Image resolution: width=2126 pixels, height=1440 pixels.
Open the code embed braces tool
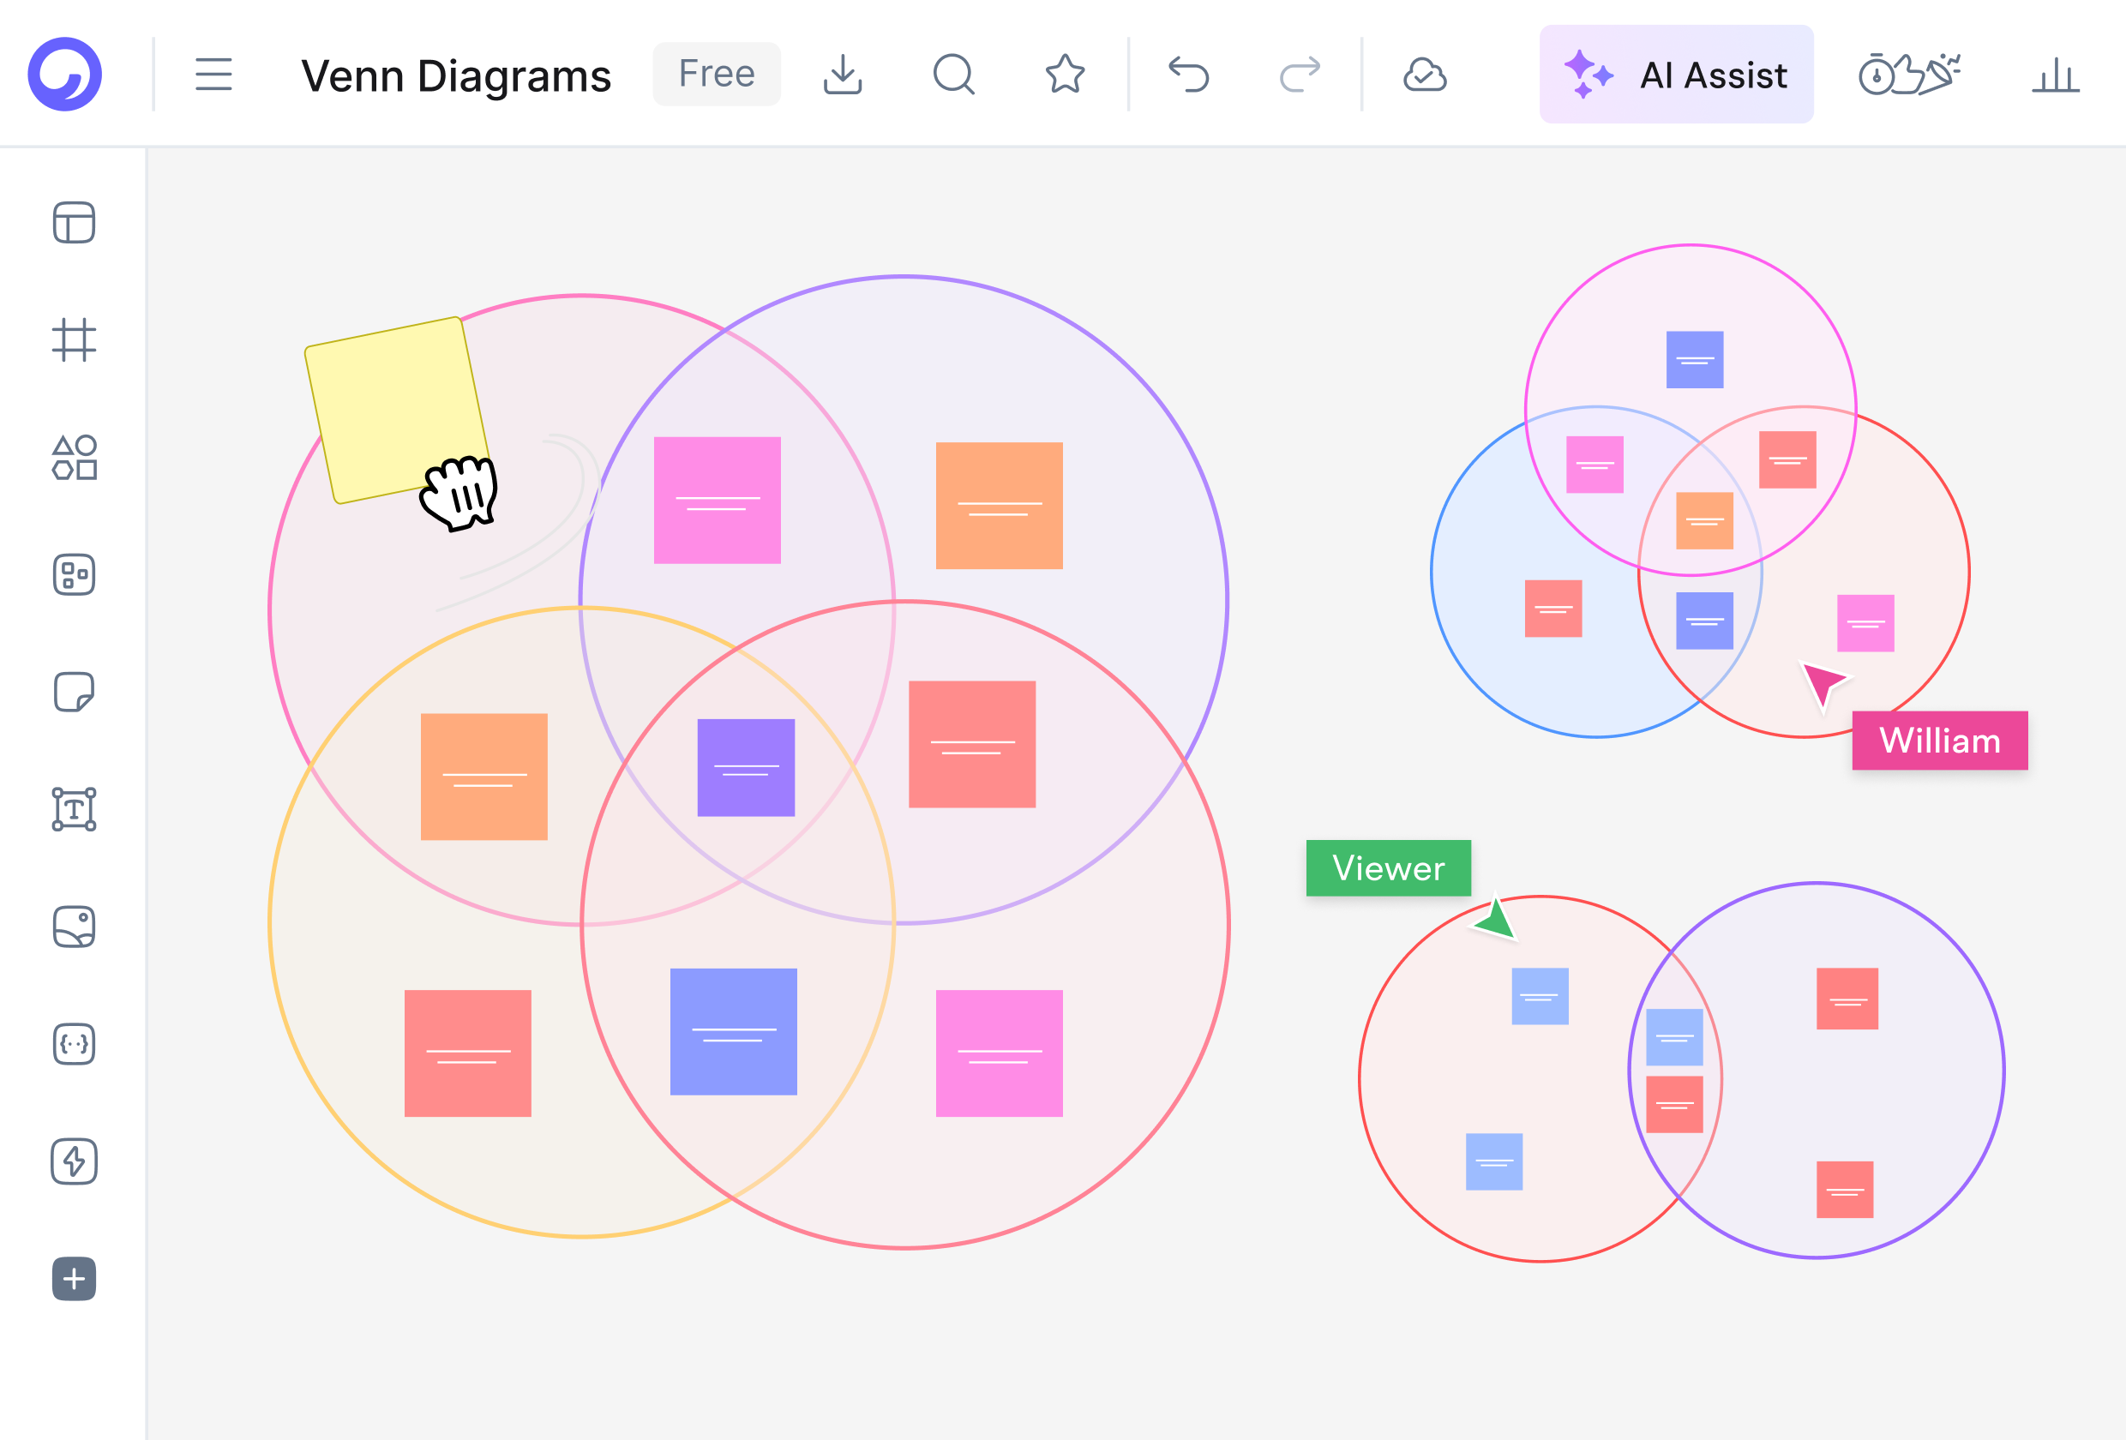click(x=74, y=1044)
